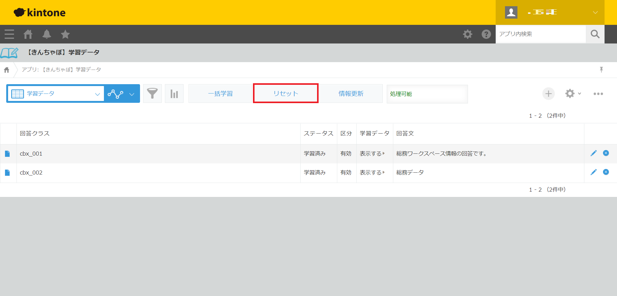This screenshot has width=617, height=296.
Task: Focus the アプリ内検索 search field
Action: point(540,34)
